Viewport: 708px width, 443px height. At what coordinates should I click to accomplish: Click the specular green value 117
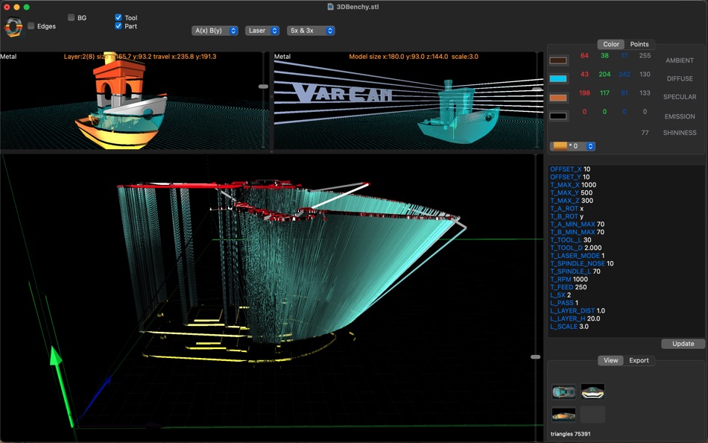[x=604, y=92]
